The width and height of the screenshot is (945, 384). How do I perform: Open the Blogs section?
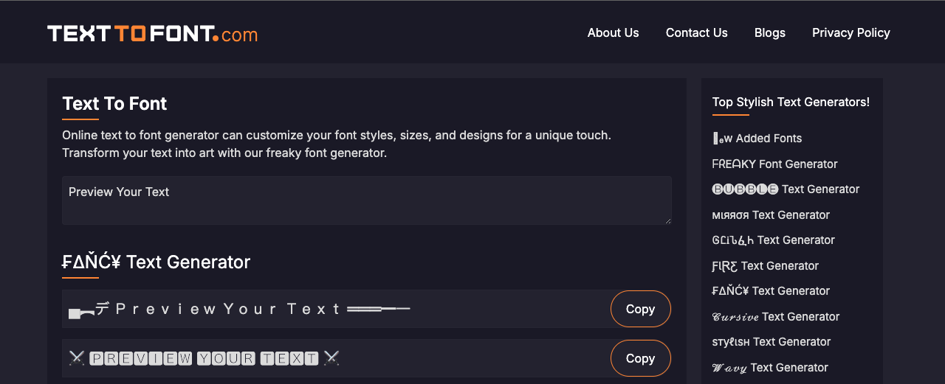click(769, 32)
